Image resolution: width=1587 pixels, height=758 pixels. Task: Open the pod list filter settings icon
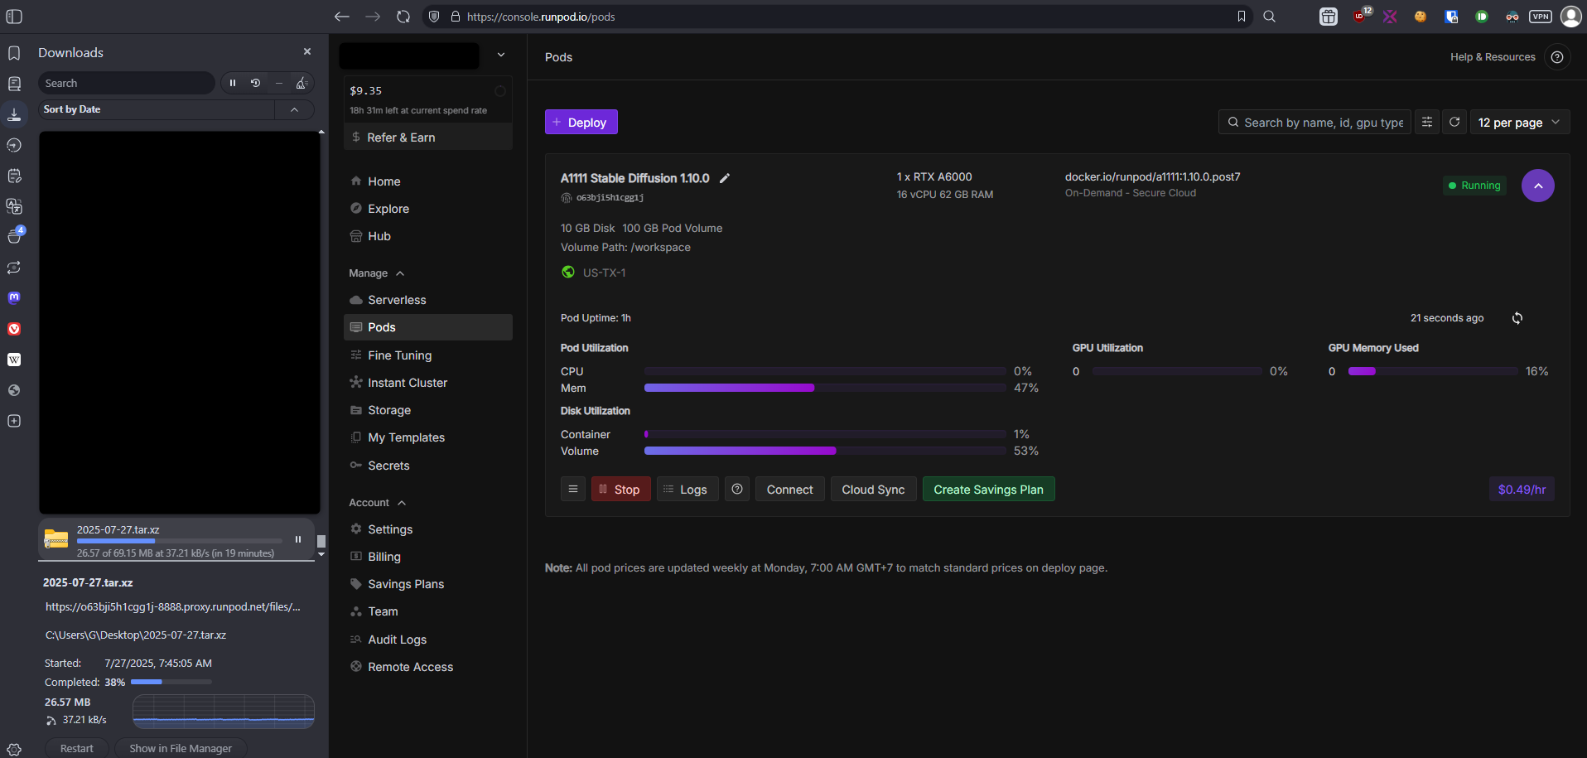click(x=1426, y=123)
